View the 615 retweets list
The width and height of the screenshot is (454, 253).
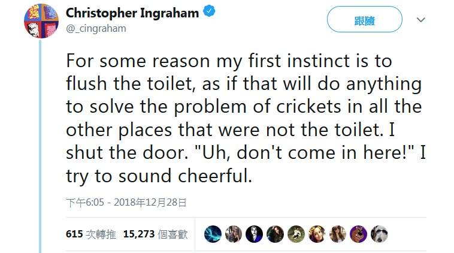[x=91, y=234]
